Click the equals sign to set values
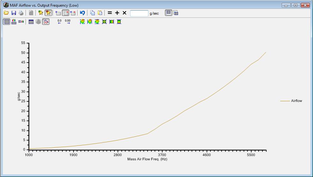 (x=110, y=13)
